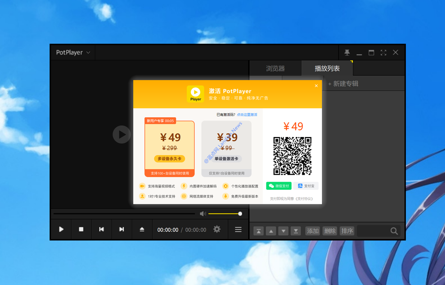This screenshot has height=285, width=445.
Task: Focus the playlist search field
Action: (x=373, y=231)
